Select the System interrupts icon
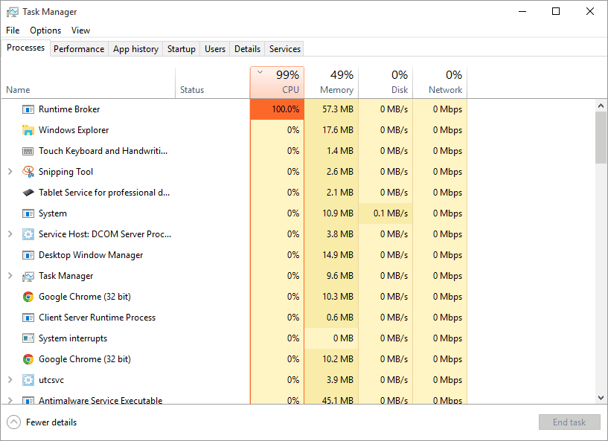 (x=28, y=338)
